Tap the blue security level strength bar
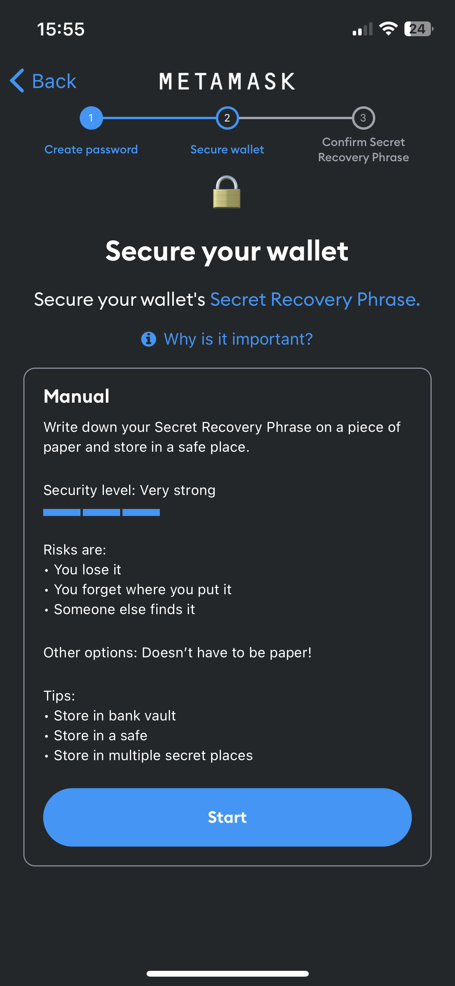 pyautogui.click(x=101, y=512)
